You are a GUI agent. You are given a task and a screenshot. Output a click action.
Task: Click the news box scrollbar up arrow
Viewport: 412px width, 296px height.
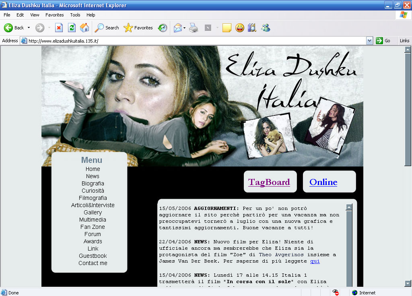[349, 207]
